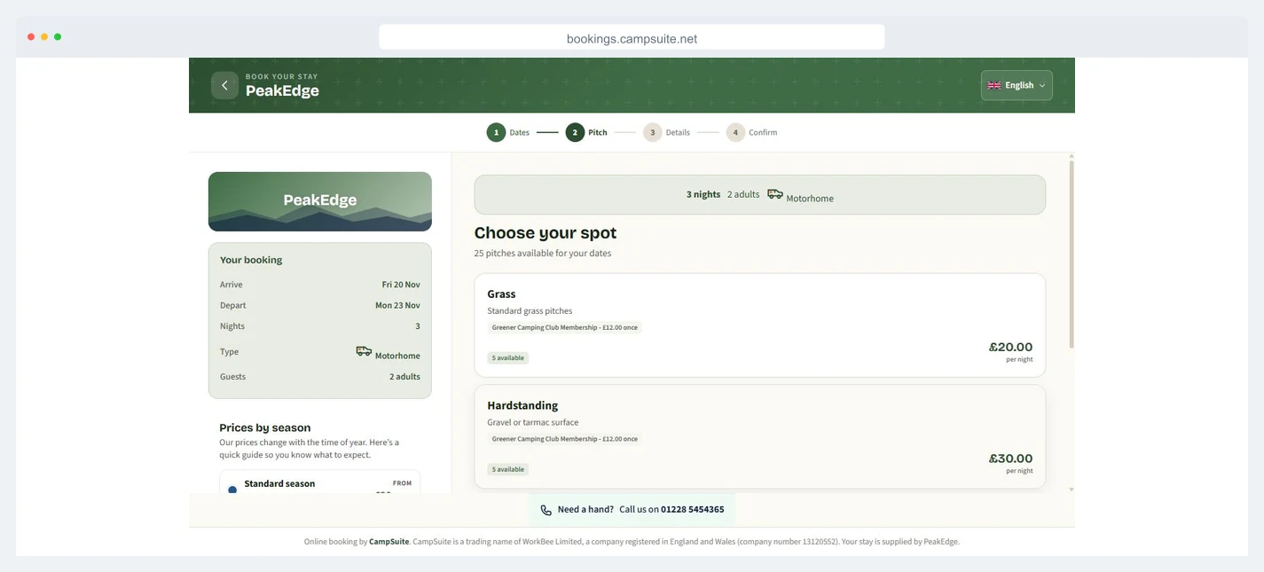Click the Depart Mon 23 Nov value
Viewport: 1264px width, 572px height.
(x=397, y=305)
